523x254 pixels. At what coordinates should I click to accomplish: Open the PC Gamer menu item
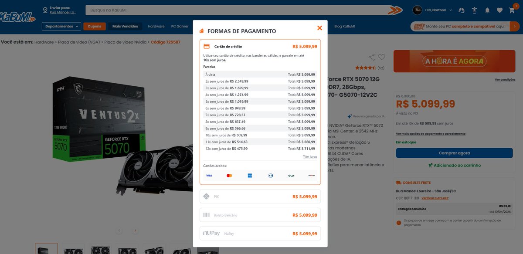click(180, 26)
